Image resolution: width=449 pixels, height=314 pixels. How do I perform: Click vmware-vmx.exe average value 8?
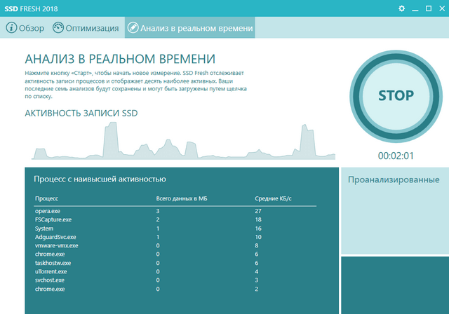tap(257, 245)
